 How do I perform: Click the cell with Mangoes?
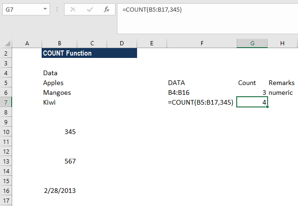[59, 92]
